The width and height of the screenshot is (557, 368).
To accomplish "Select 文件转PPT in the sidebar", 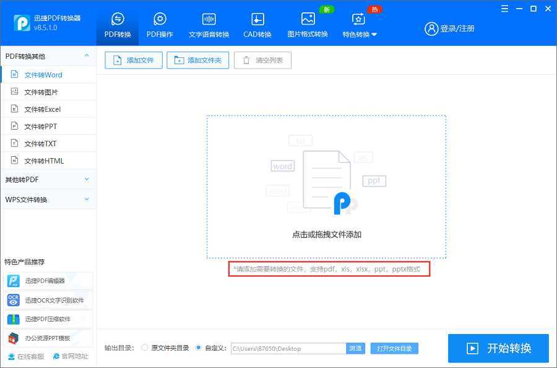I will click(x=49, y=126).
